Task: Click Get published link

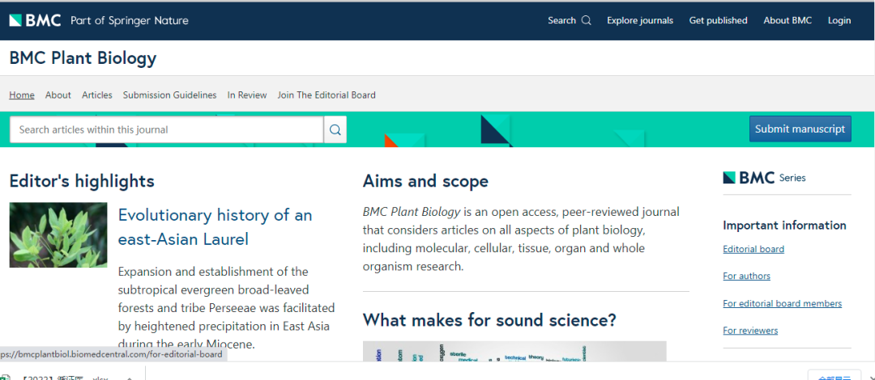Action: 718,20
